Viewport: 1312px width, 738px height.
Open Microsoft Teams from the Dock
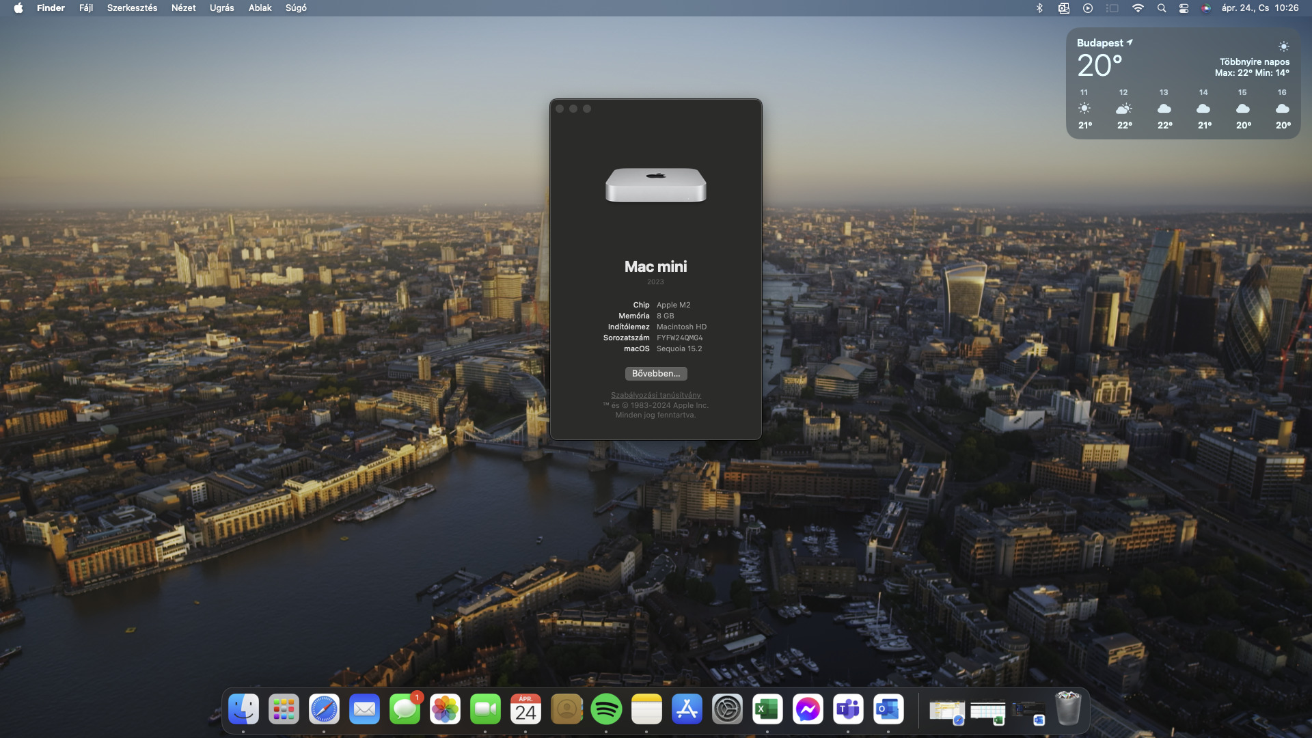[x=848, y=709]
